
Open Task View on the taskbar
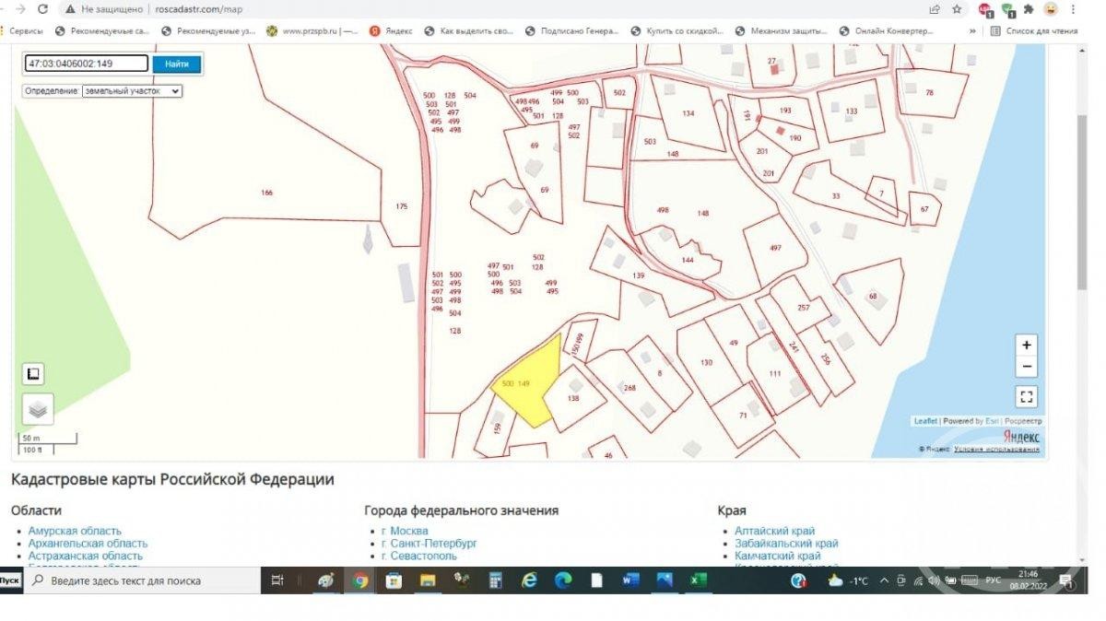(x=278, y=580)
